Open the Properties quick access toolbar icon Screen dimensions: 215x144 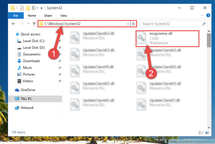point(22,8)
